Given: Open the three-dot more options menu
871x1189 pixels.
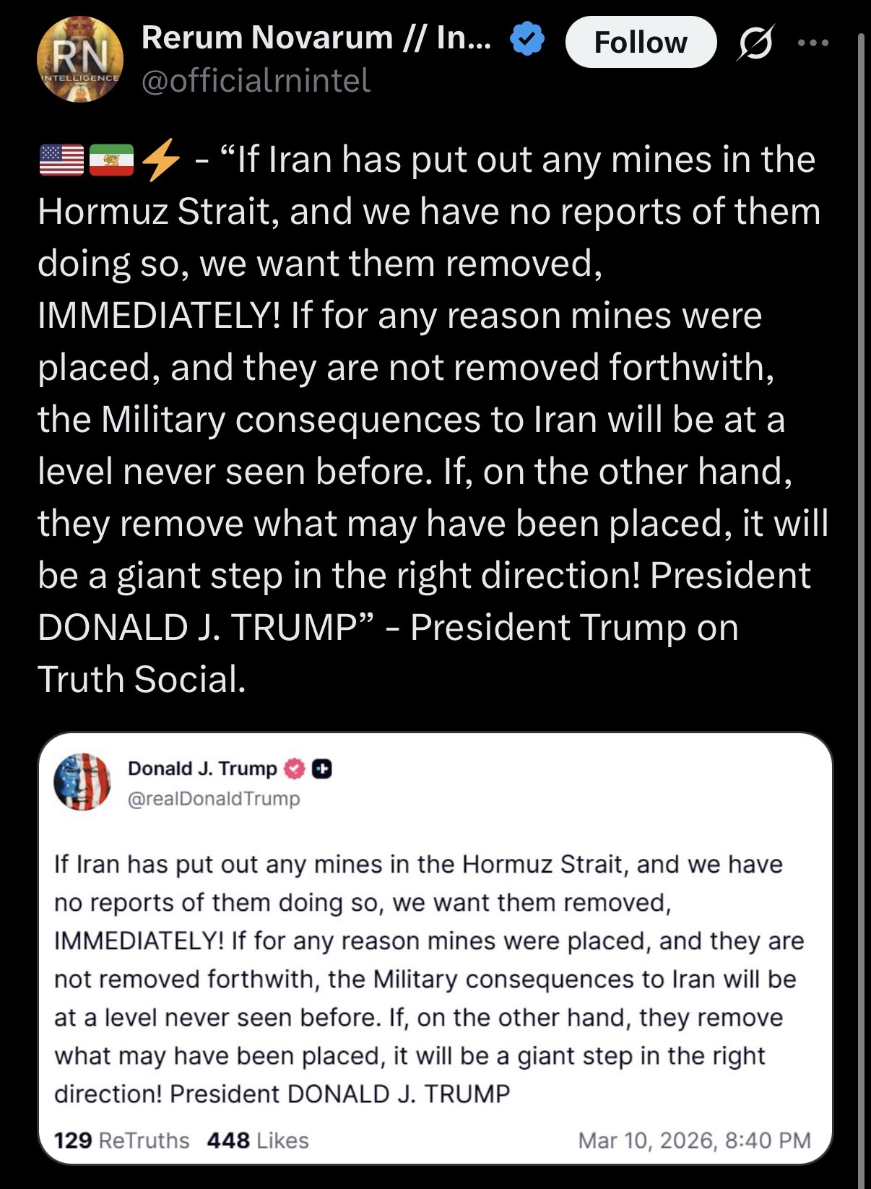Looking at the screenshot, I should click(813, 43).
